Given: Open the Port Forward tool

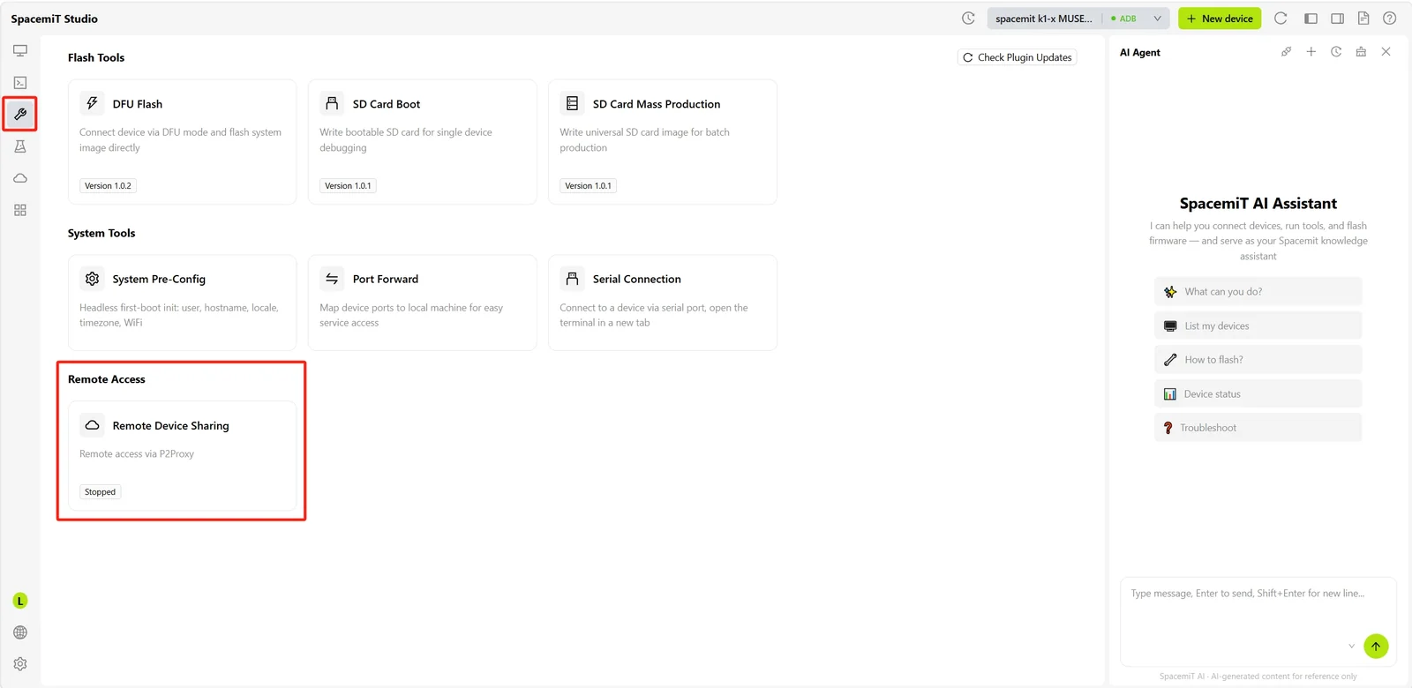Looking at the screenshot, I should coord(422,303).
